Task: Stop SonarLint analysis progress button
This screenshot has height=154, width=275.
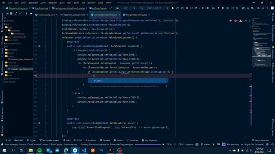Action: click(x=163, y=145)
